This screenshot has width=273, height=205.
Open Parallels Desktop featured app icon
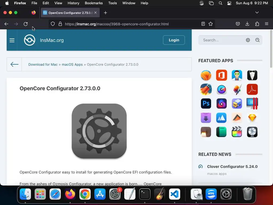coord(252,104)
